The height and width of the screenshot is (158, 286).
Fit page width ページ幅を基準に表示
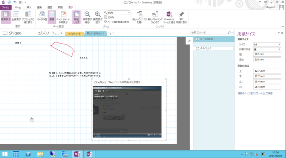pos(117,22)
